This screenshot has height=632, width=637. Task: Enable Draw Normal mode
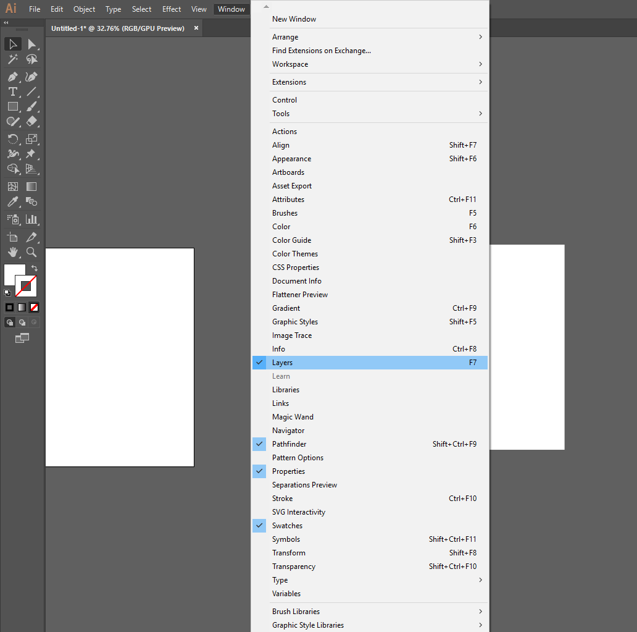point(10,322)
